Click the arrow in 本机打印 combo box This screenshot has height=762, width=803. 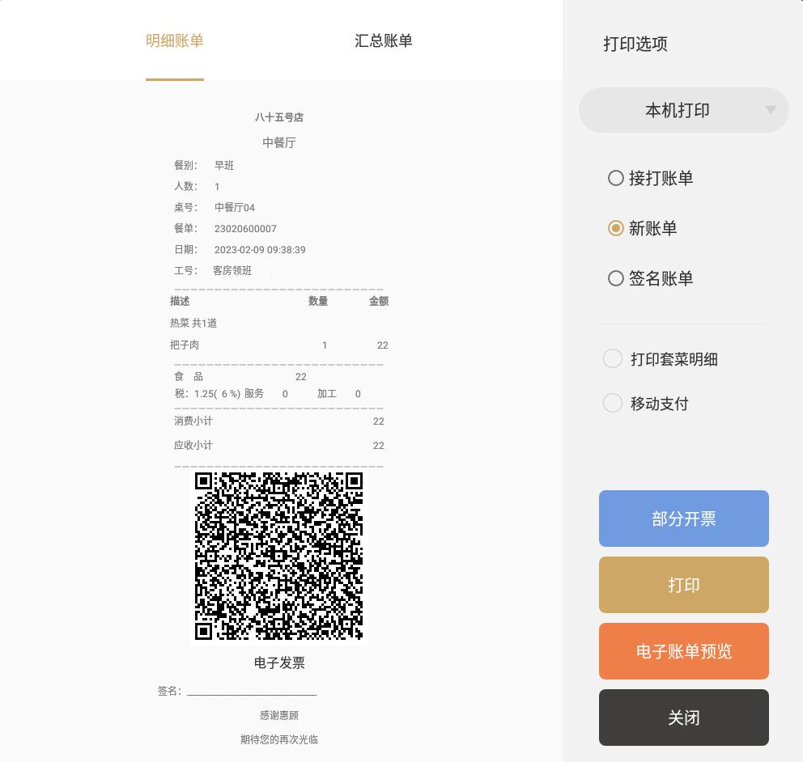[771, 109]
